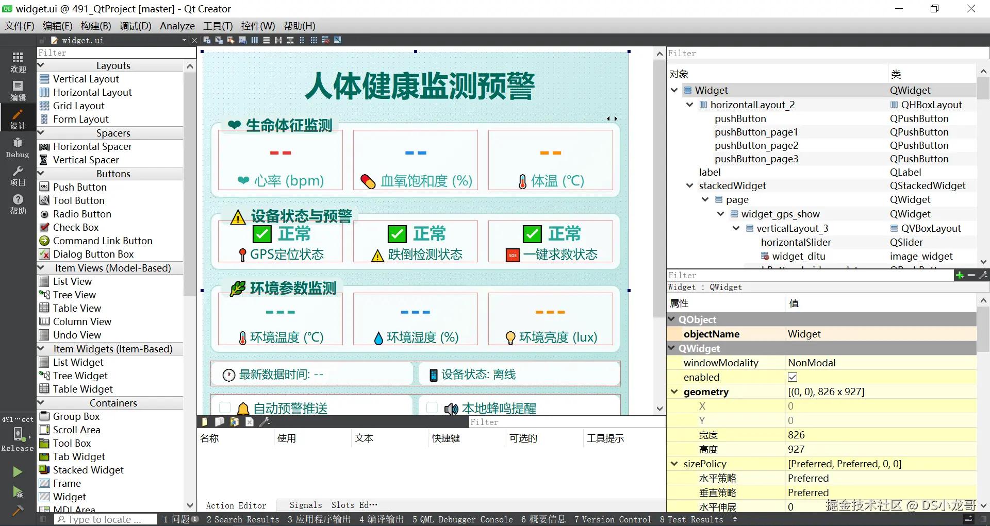Check the 自动预警推送 checkbox
The height and width of the screenshot is (526, 990).
(x=225, y=408)
